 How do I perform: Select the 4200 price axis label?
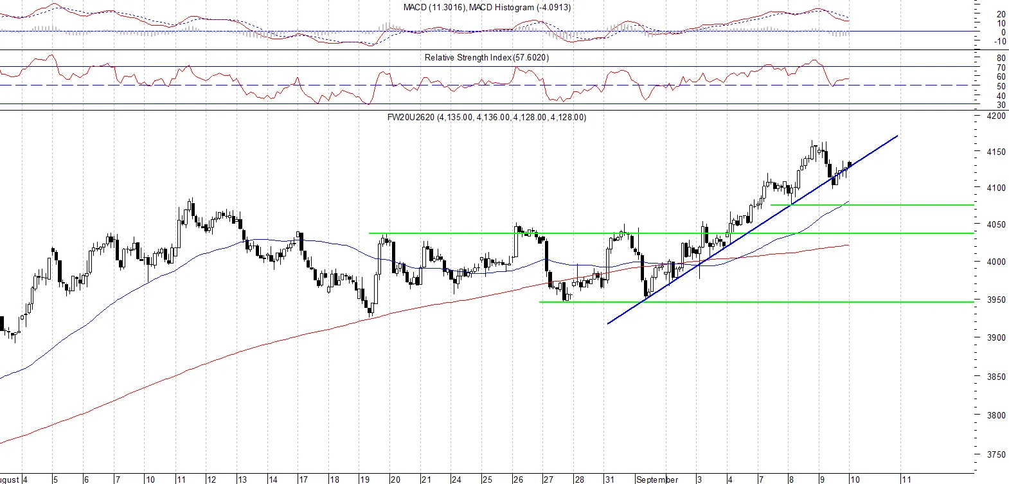coord(996,116)
